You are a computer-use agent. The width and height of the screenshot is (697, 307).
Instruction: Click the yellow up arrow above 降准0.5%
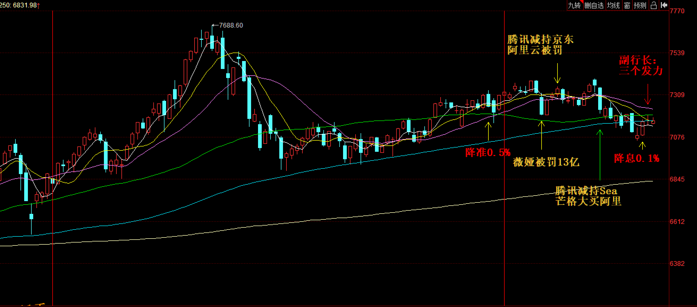[488, 131]
